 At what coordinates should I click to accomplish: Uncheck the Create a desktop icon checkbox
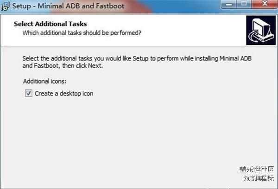point(27,94)
